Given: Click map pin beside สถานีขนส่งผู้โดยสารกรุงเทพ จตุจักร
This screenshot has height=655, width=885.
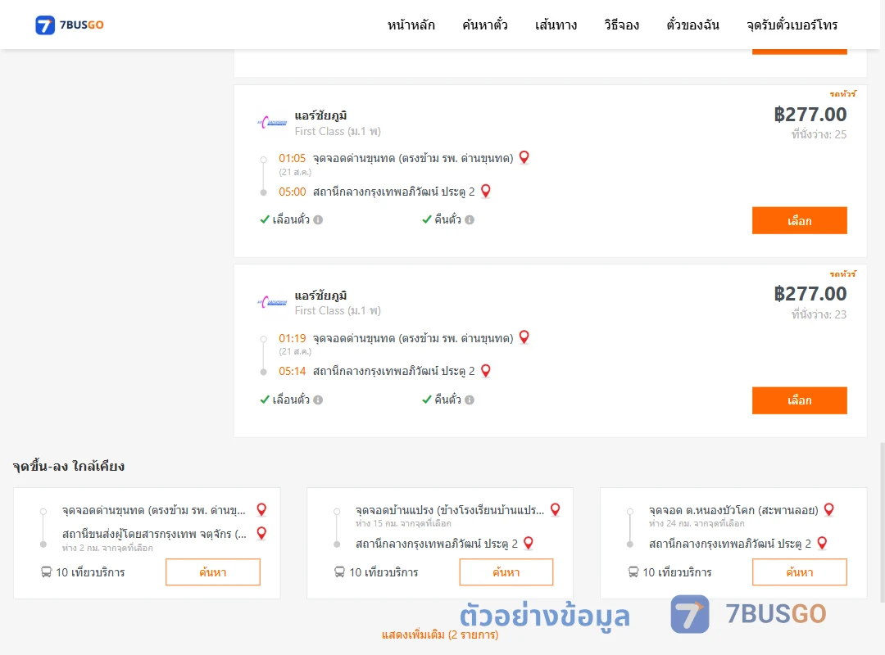Looking at the screenshot, I should 261,533.
